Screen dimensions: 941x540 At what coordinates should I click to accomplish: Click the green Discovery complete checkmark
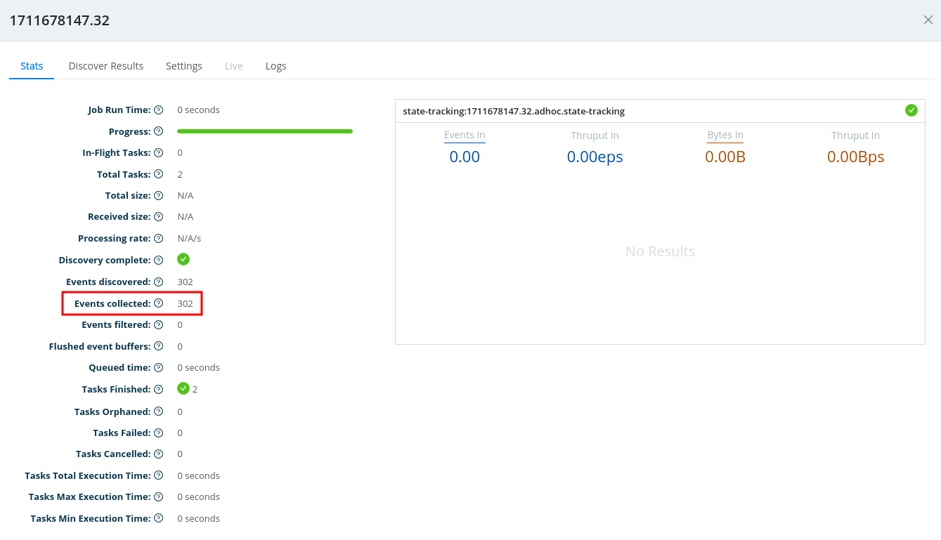click(x=183, y=260)
